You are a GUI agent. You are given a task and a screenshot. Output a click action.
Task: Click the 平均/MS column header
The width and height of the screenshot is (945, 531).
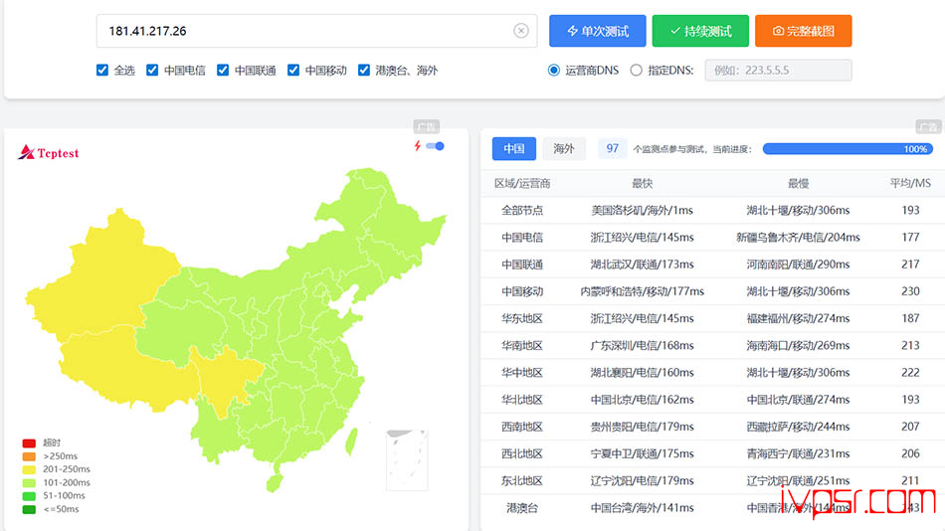click(x=910, y=183)
